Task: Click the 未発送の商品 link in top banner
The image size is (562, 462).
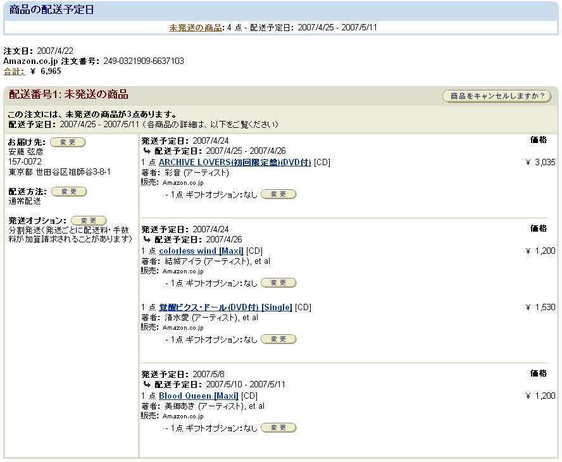Action: [195, 27]
